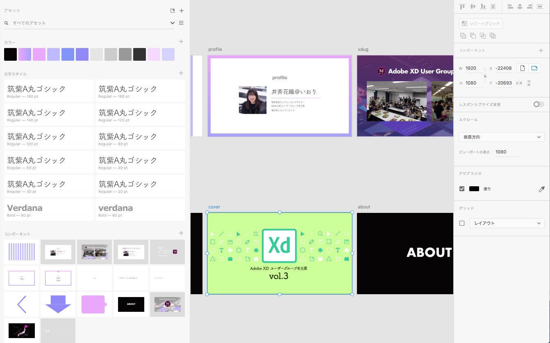Click the align middle vertically icon
Image resolution: width=550 pixels, height=343 pixels.
pos(473,7)
